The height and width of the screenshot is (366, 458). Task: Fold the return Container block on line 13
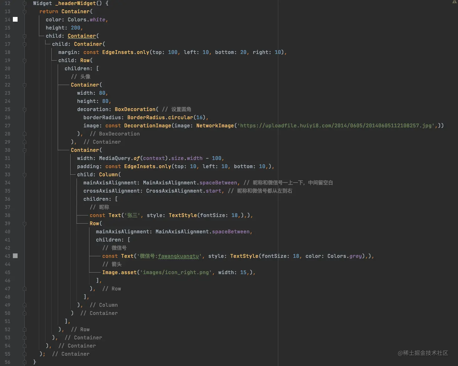pyautogui.click(x=24, y=12)
